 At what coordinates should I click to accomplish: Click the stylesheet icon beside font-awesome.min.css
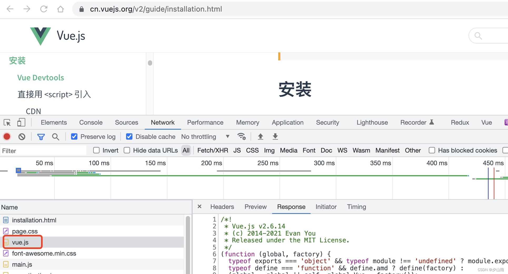click(x=6, y=253)
